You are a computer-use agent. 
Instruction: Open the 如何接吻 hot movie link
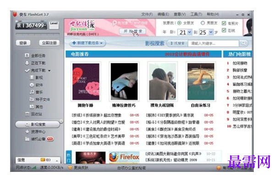coord(240,63)
